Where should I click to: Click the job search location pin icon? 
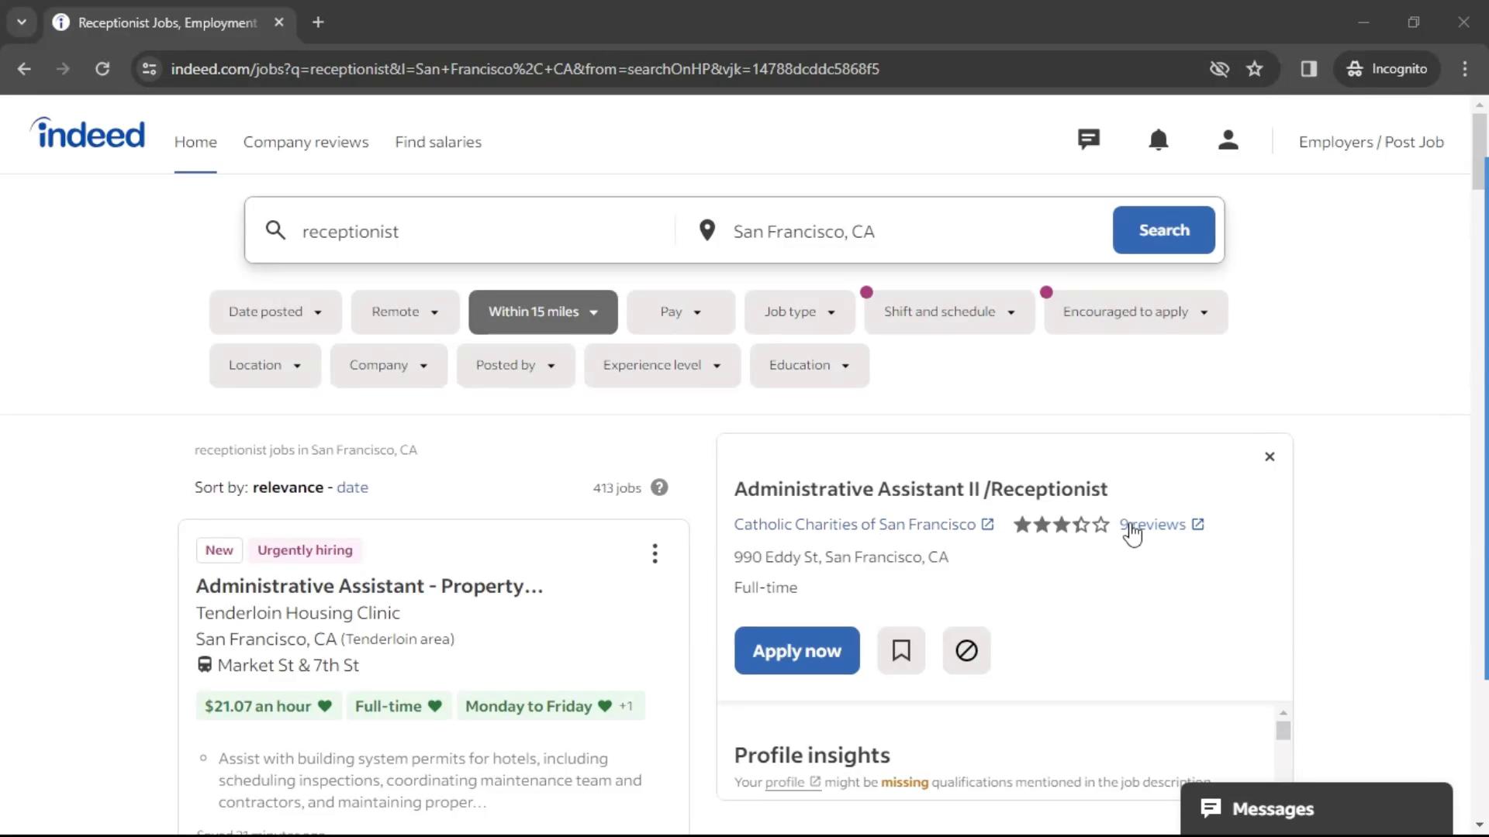point(708,230)
